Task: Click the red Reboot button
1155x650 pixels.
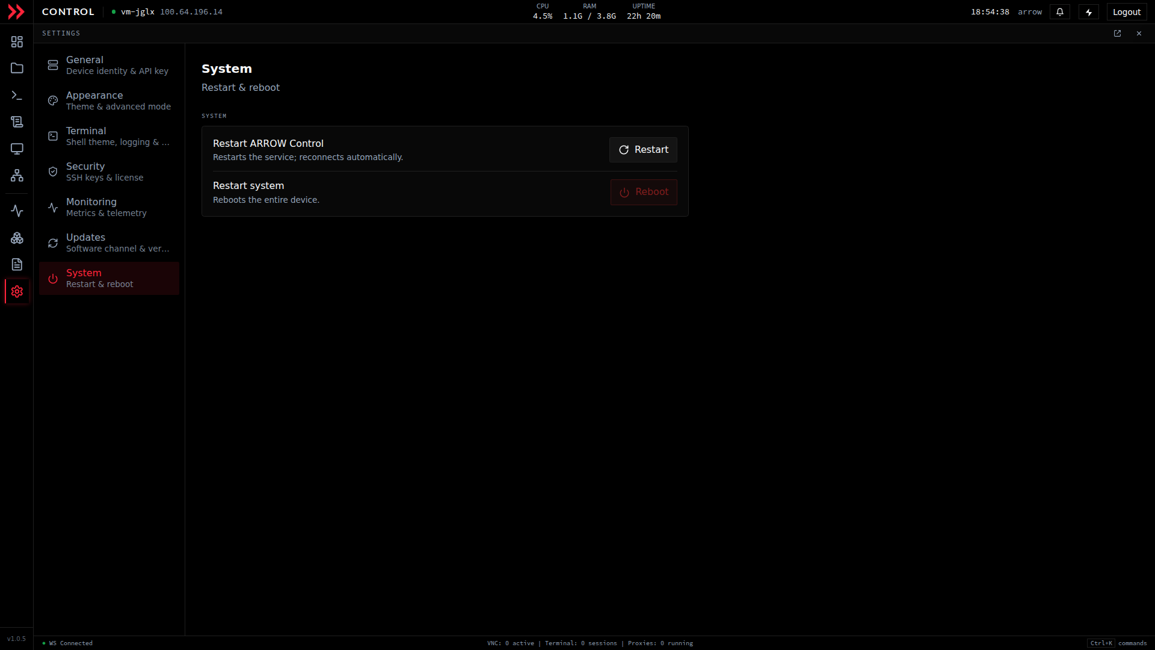Action: (644, 192)
